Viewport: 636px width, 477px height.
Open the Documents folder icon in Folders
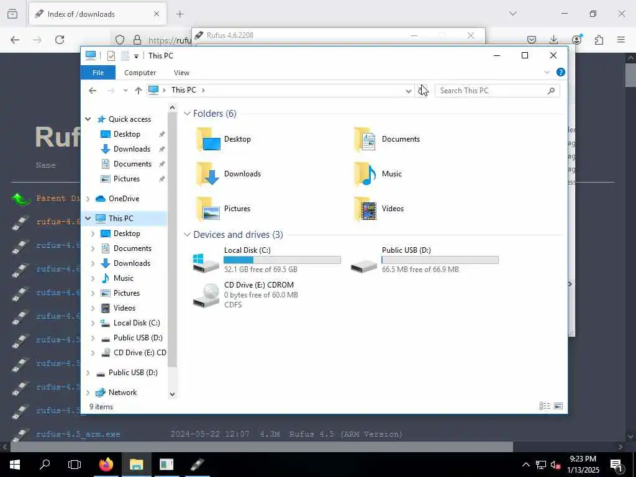(x=365, y=139)
